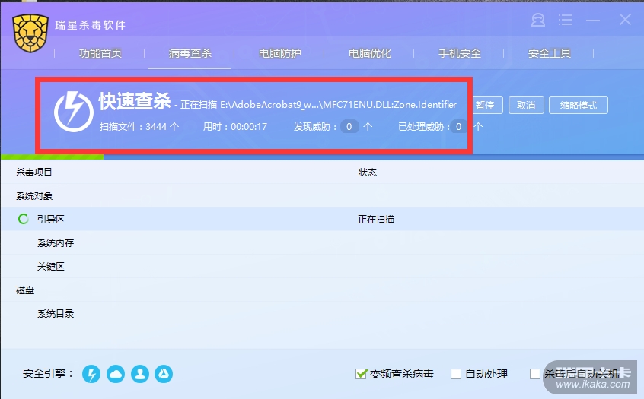Select the 磁盘 group row
Screen dimensions: 644x399
(322, 290)
